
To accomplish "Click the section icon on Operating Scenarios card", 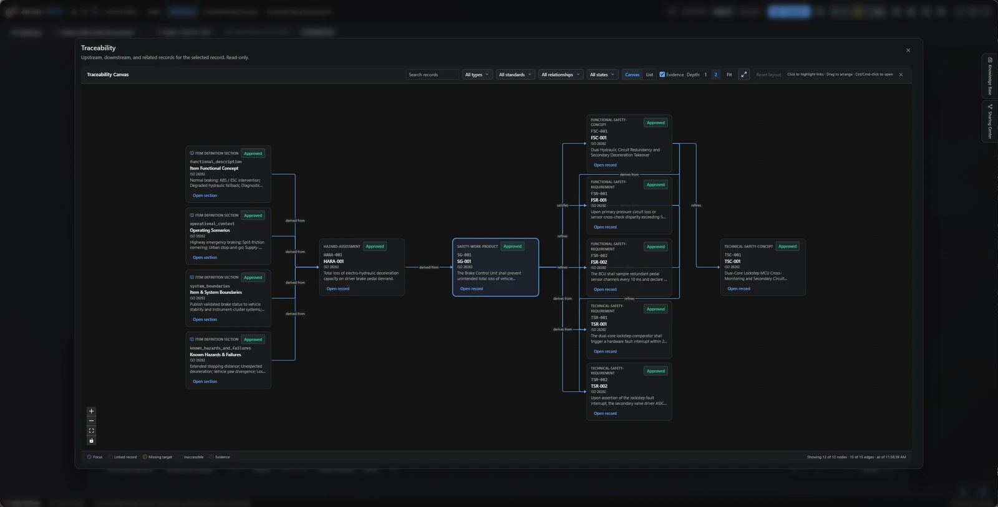I will click(x=191, y=216).
